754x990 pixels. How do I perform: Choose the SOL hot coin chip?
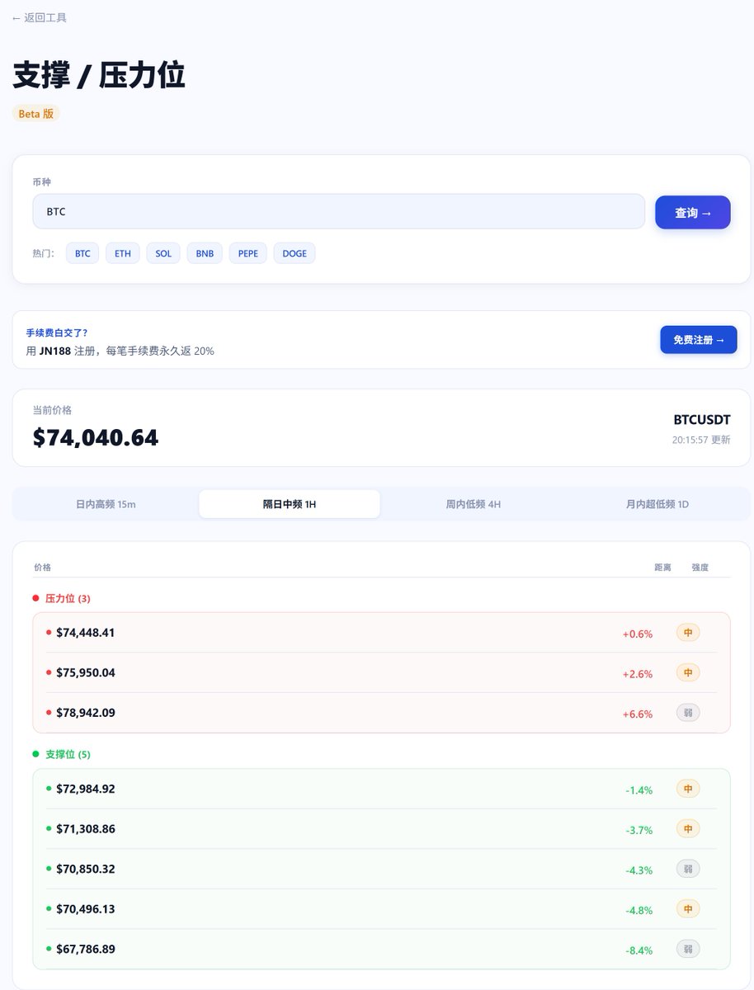tap(163, 253)
